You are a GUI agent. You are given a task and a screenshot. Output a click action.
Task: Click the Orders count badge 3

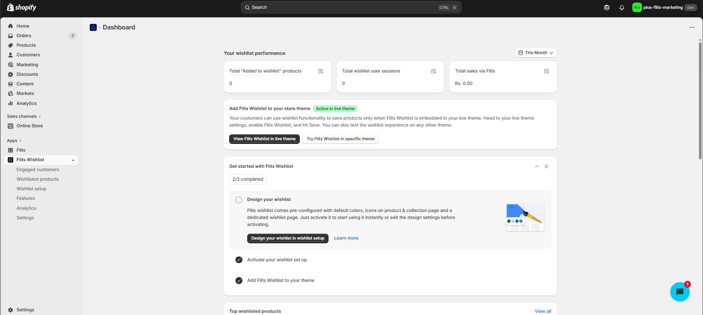[72, 36]
